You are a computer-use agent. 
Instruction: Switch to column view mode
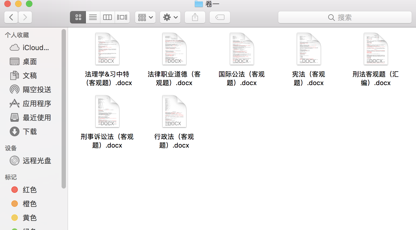[108, 17]
